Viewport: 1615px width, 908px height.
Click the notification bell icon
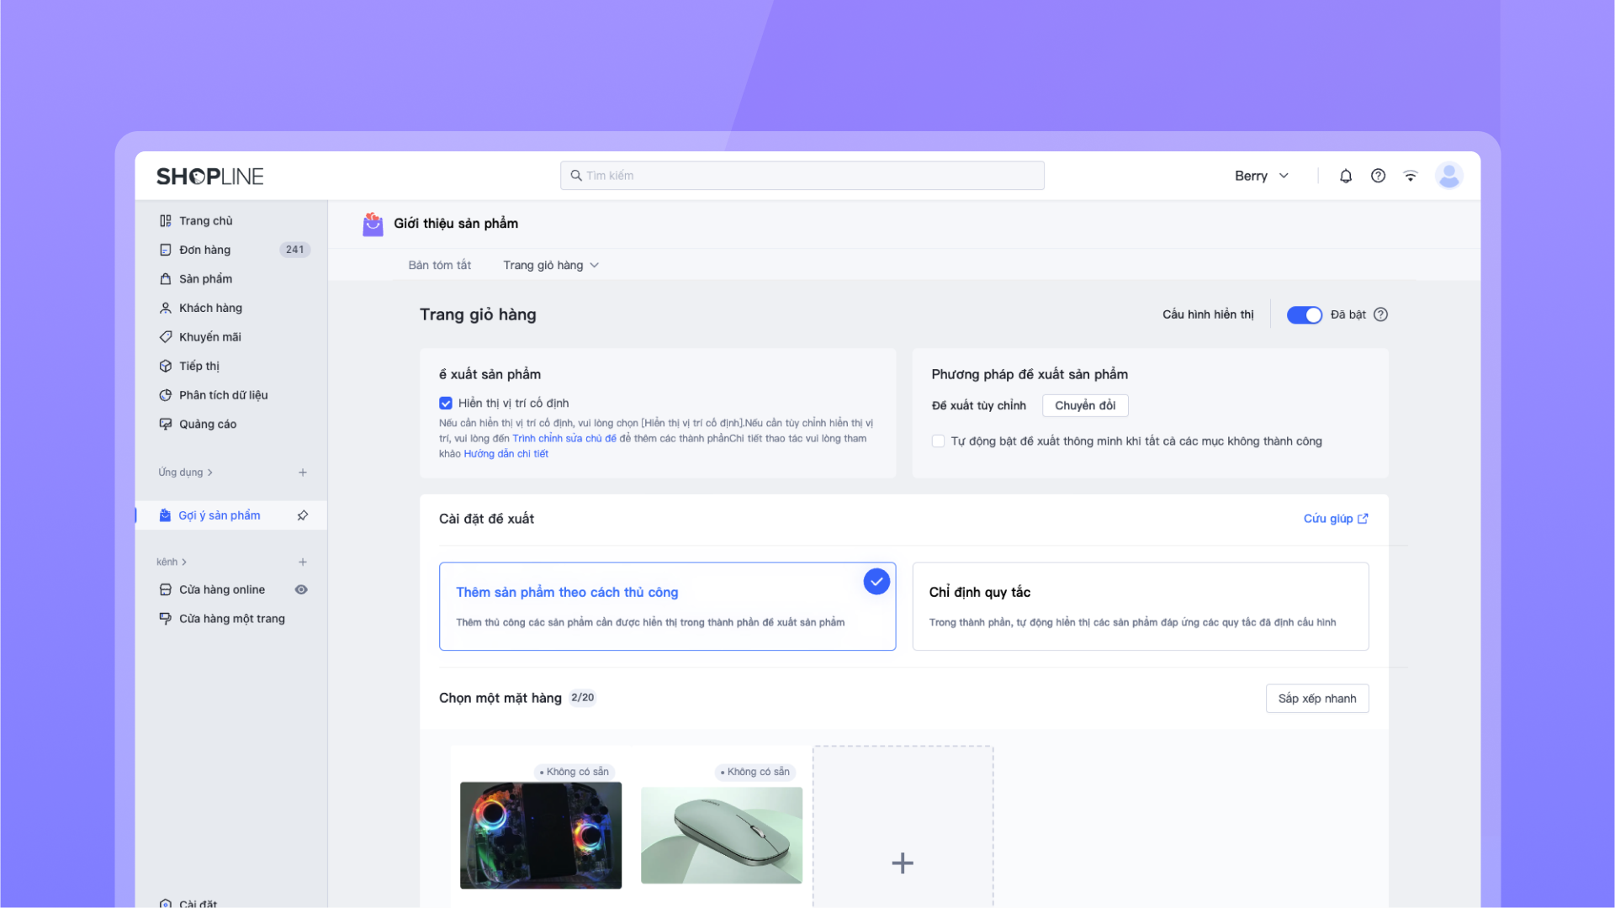[x=1346, y=176]
